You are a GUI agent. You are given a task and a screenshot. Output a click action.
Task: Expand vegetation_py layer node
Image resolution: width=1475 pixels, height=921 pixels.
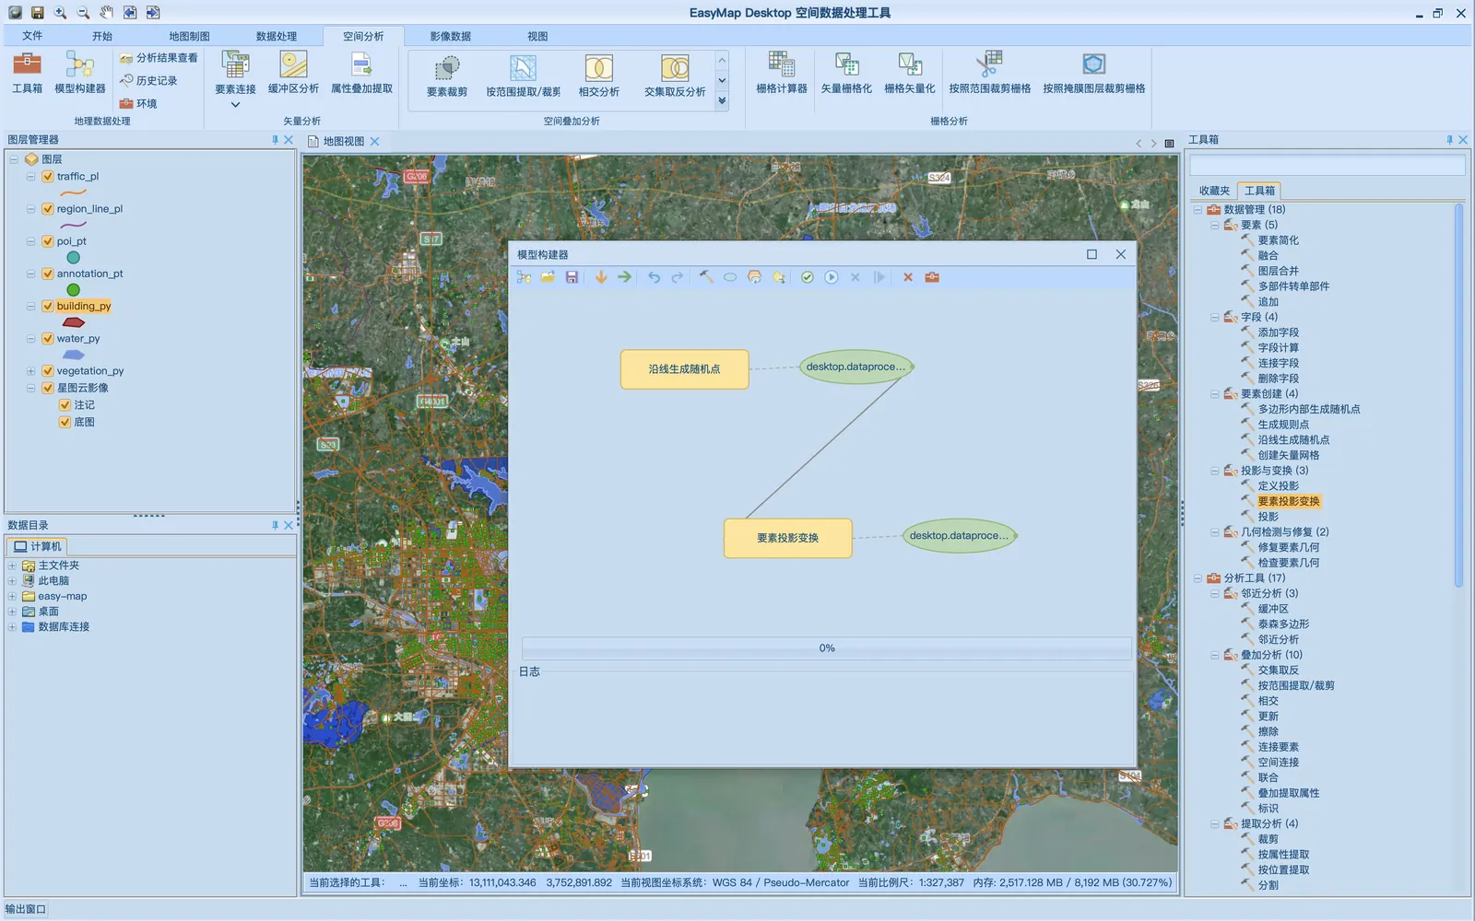click(x=30, y=371)
